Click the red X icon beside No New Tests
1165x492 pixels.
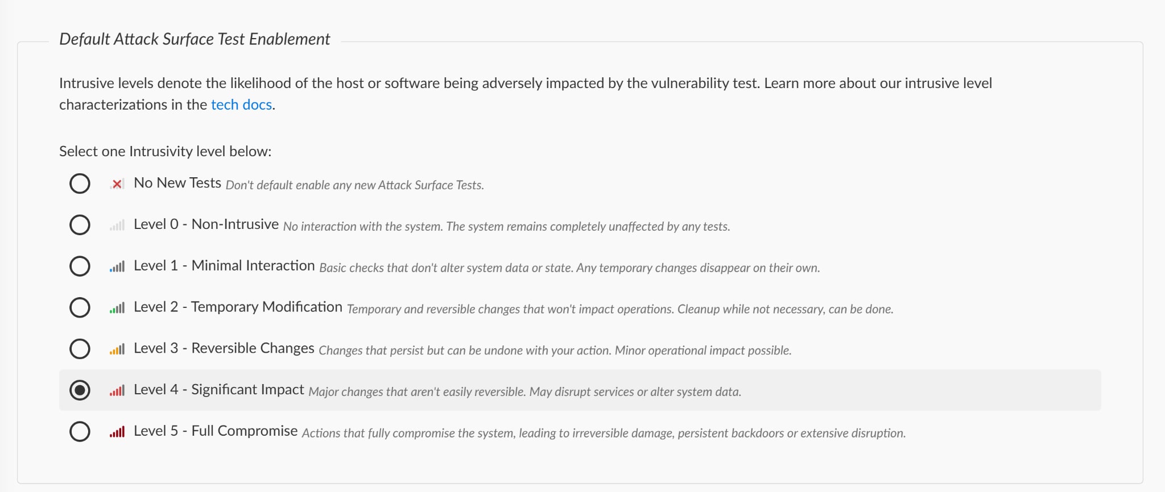click(x=117, y=184)
